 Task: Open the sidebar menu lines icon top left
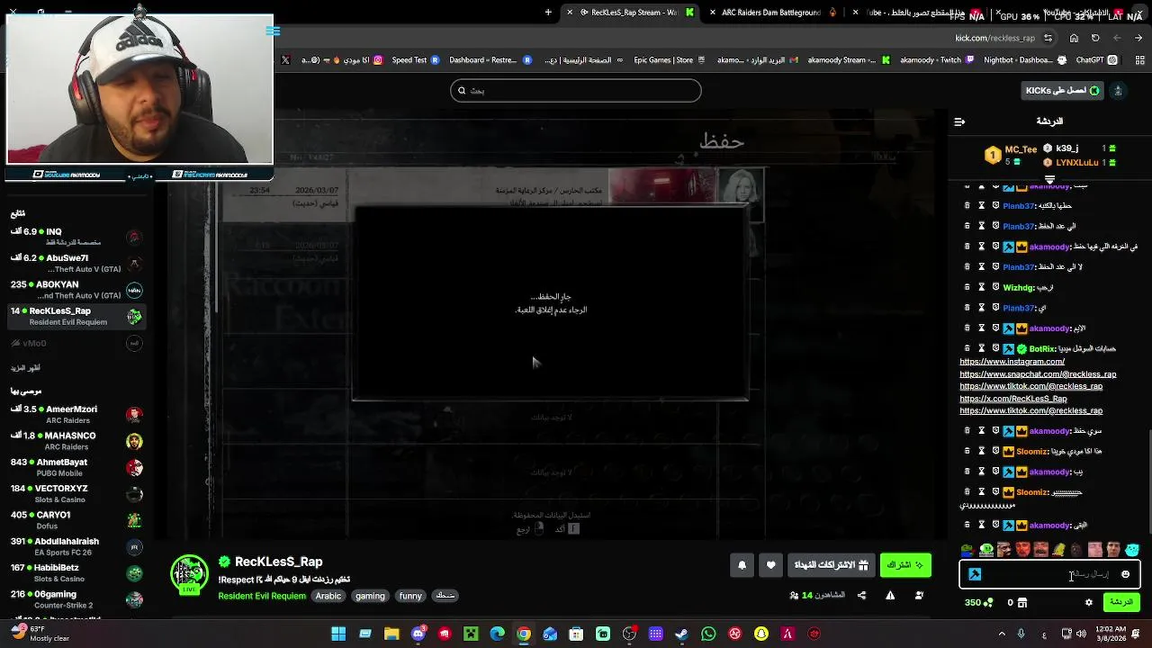click(x=274, y=31)
